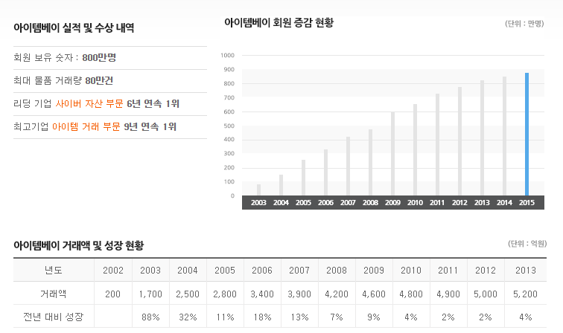Viewport: 563px width, 333px height.
Task: Click the growth value 13%
Action: pos(299,317)
